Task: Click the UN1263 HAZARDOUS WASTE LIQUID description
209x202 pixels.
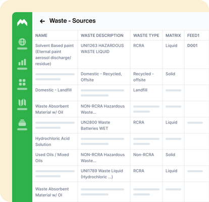Action: coord(102,48)
